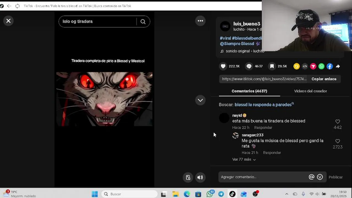
Task: Switch to Videos del creador tab
Action: coord(310,91)
